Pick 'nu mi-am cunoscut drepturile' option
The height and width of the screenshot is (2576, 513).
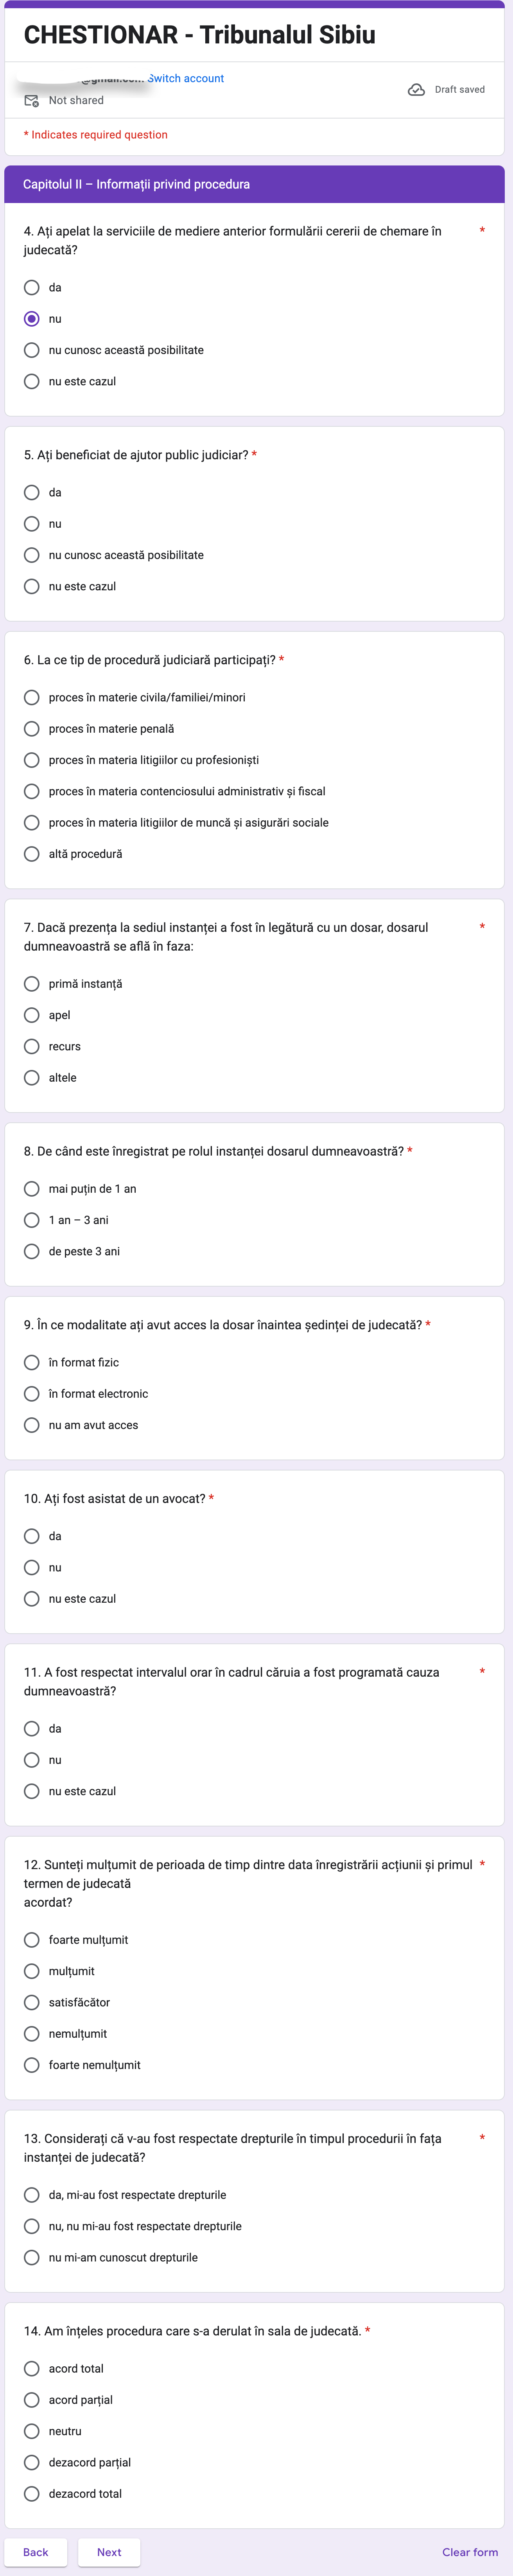click(32, 2258)
